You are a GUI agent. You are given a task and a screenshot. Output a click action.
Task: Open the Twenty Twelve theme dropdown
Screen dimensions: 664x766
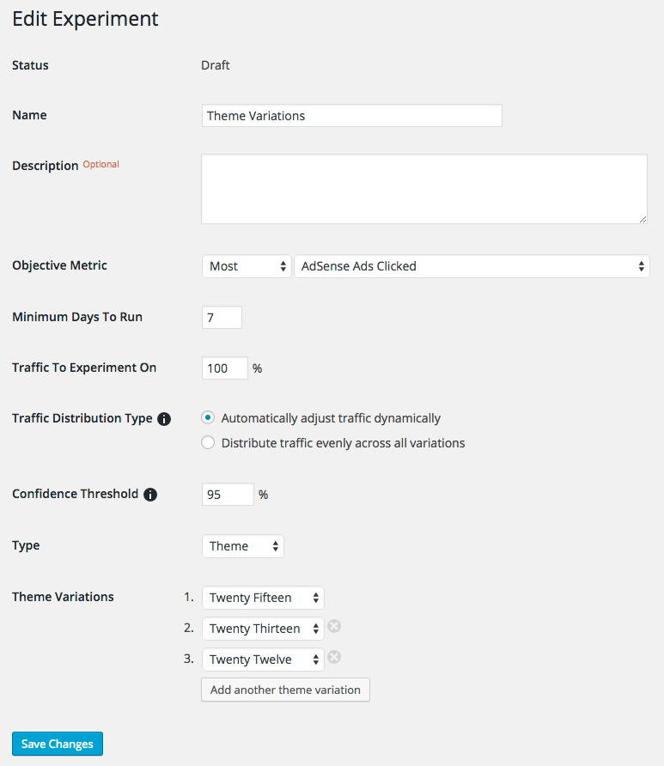(x=263, y=660)
